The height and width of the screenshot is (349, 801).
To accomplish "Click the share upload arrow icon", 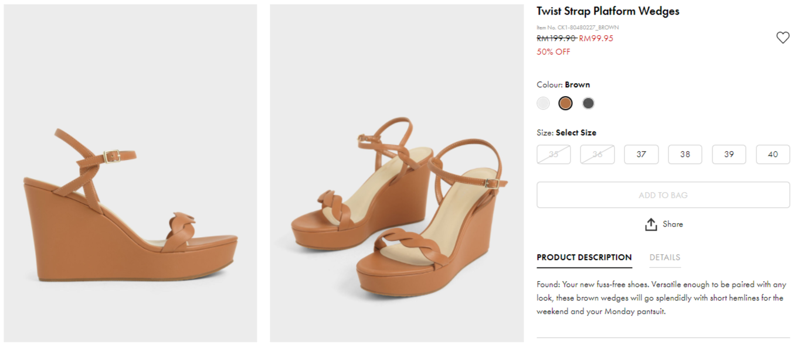I will pyautogui.click(x=651, y=224).
